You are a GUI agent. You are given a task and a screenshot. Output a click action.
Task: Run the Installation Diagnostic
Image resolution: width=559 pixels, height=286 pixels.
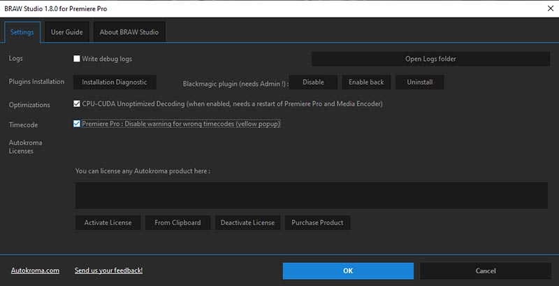click(115, 82)
